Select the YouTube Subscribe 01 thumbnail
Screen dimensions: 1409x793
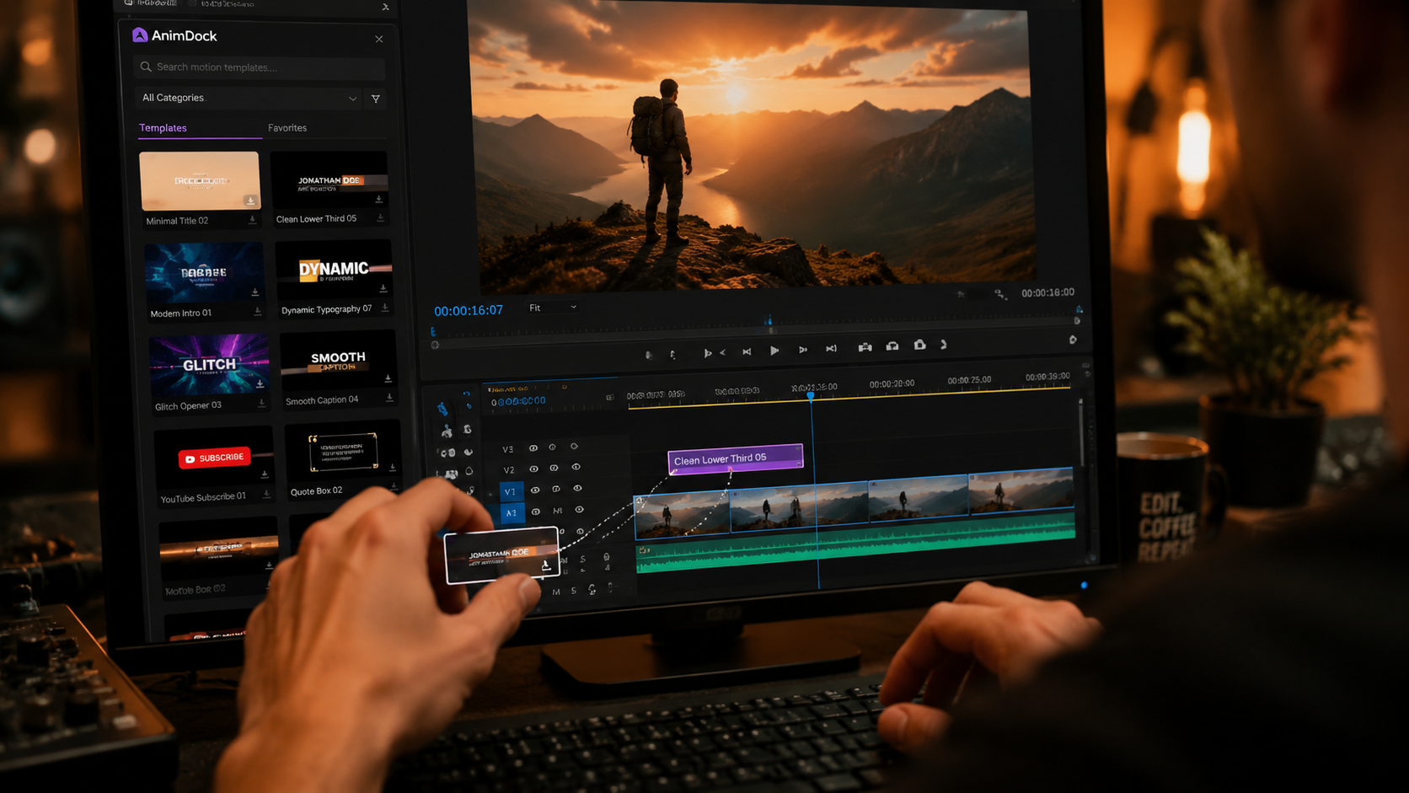(214, 458)
